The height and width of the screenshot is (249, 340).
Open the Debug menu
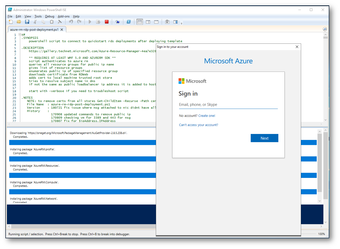50,16
